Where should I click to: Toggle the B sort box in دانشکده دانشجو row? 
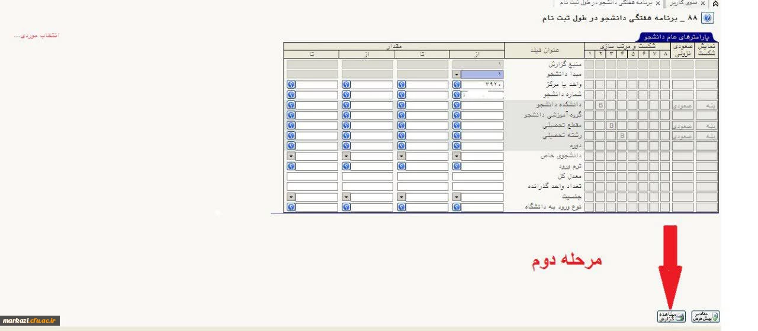[x=600, y=105]
